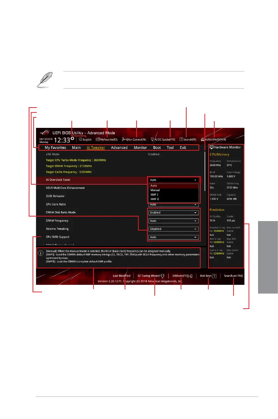Click the Hardware Monitor monitor icon
278x419 pixels.
211,147
